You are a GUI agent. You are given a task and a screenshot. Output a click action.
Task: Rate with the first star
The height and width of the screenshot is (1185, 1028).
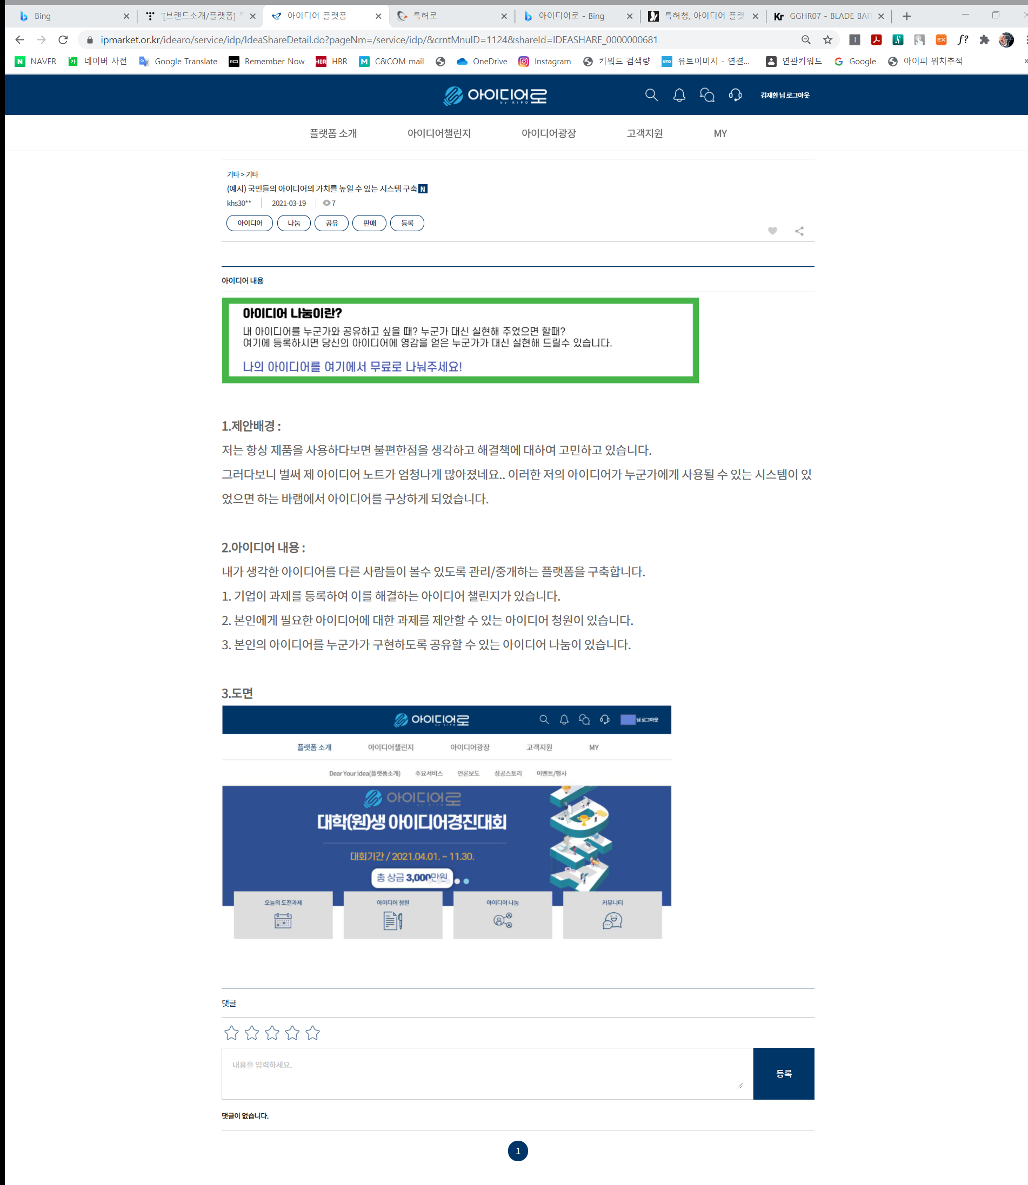point(231,1033)
